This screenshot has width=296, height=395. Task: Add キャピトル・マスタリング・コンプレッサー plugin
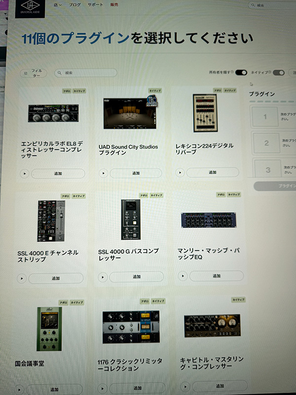point(220,386)
